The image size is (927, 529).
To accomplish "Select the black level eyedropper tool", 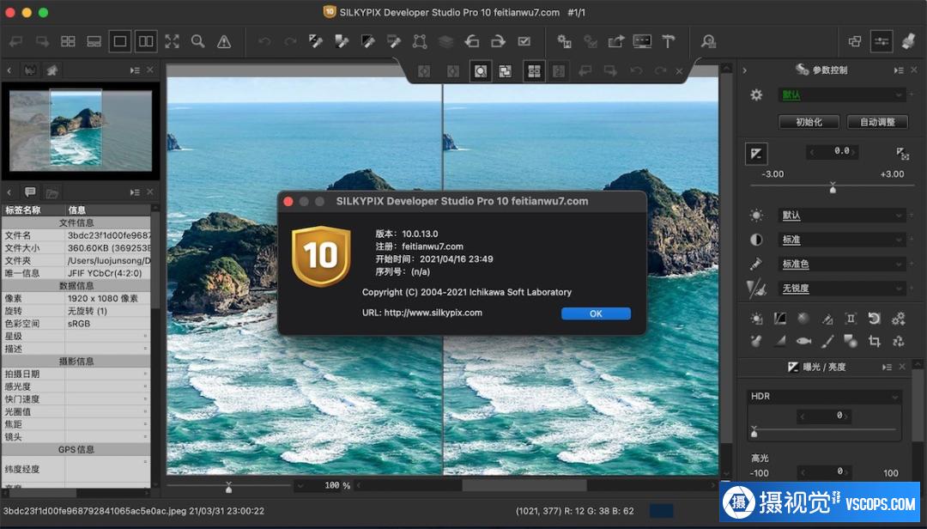I will click(x=367, y=41).
